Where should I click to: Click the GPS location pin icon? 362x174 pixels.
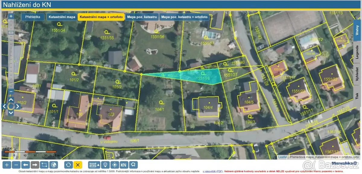pyautogui.click(x=105, y=165)
